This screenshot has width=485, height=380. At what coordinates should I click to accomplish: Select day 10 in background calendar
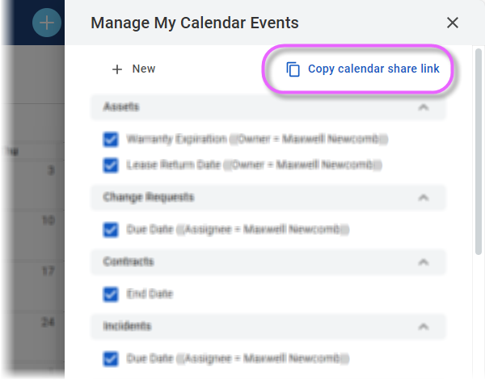point(48,220)
